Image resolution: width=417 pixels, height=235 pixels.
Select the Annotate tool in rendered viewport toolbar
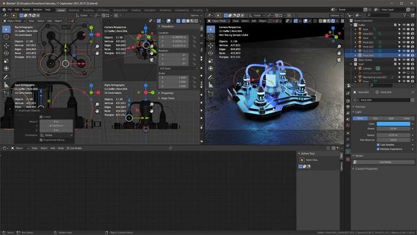pos(210,77)
